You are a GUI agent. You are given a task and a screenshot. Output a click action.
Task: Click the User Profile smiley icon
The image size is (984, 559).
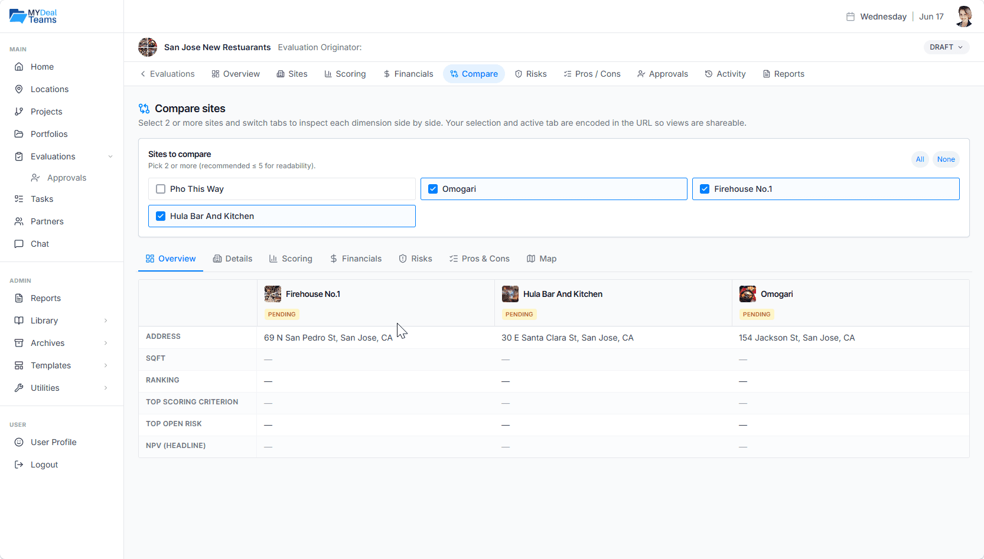19,442
